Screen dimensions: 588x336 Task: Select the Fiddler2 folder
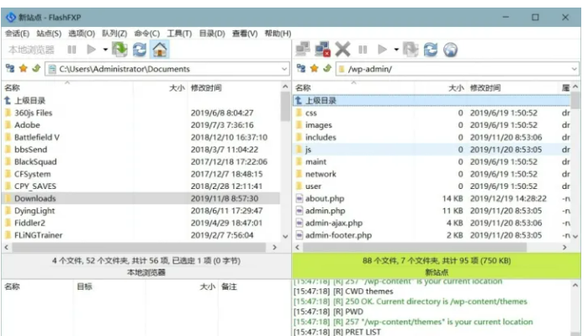coord(141,223)
